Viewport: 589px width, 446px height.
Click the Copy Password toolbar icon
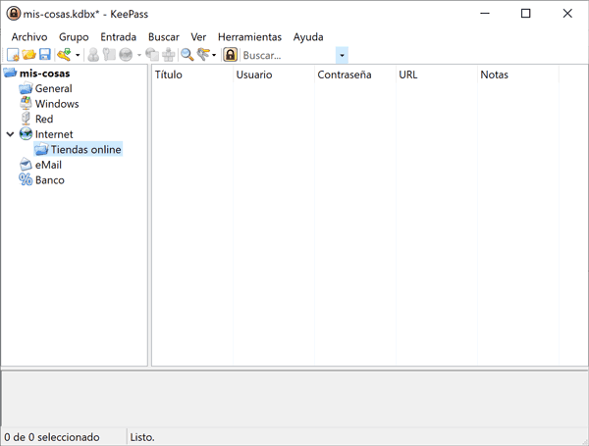[109, 55]
